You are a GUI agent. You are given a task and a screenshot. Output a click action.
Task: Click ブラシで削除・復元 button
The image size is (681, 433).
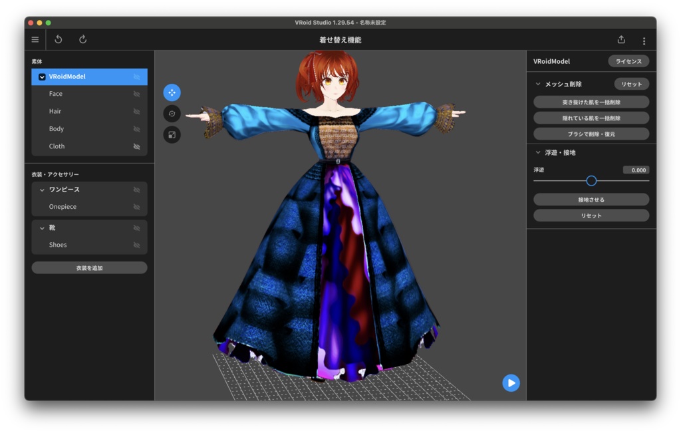591,134
